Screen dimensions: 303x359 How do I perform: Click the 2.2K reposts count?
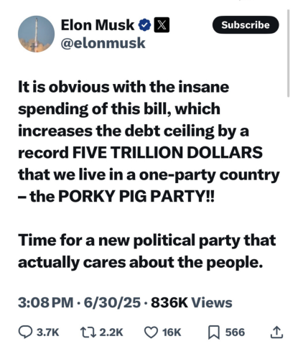[x=111, y=332]
